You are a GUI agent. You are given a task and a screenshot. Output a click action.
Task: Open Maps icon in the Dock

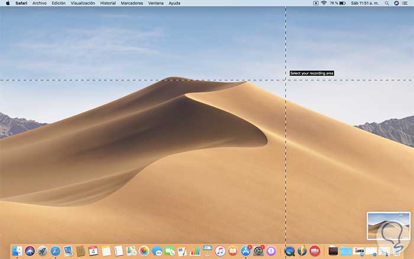pos(131,251)
